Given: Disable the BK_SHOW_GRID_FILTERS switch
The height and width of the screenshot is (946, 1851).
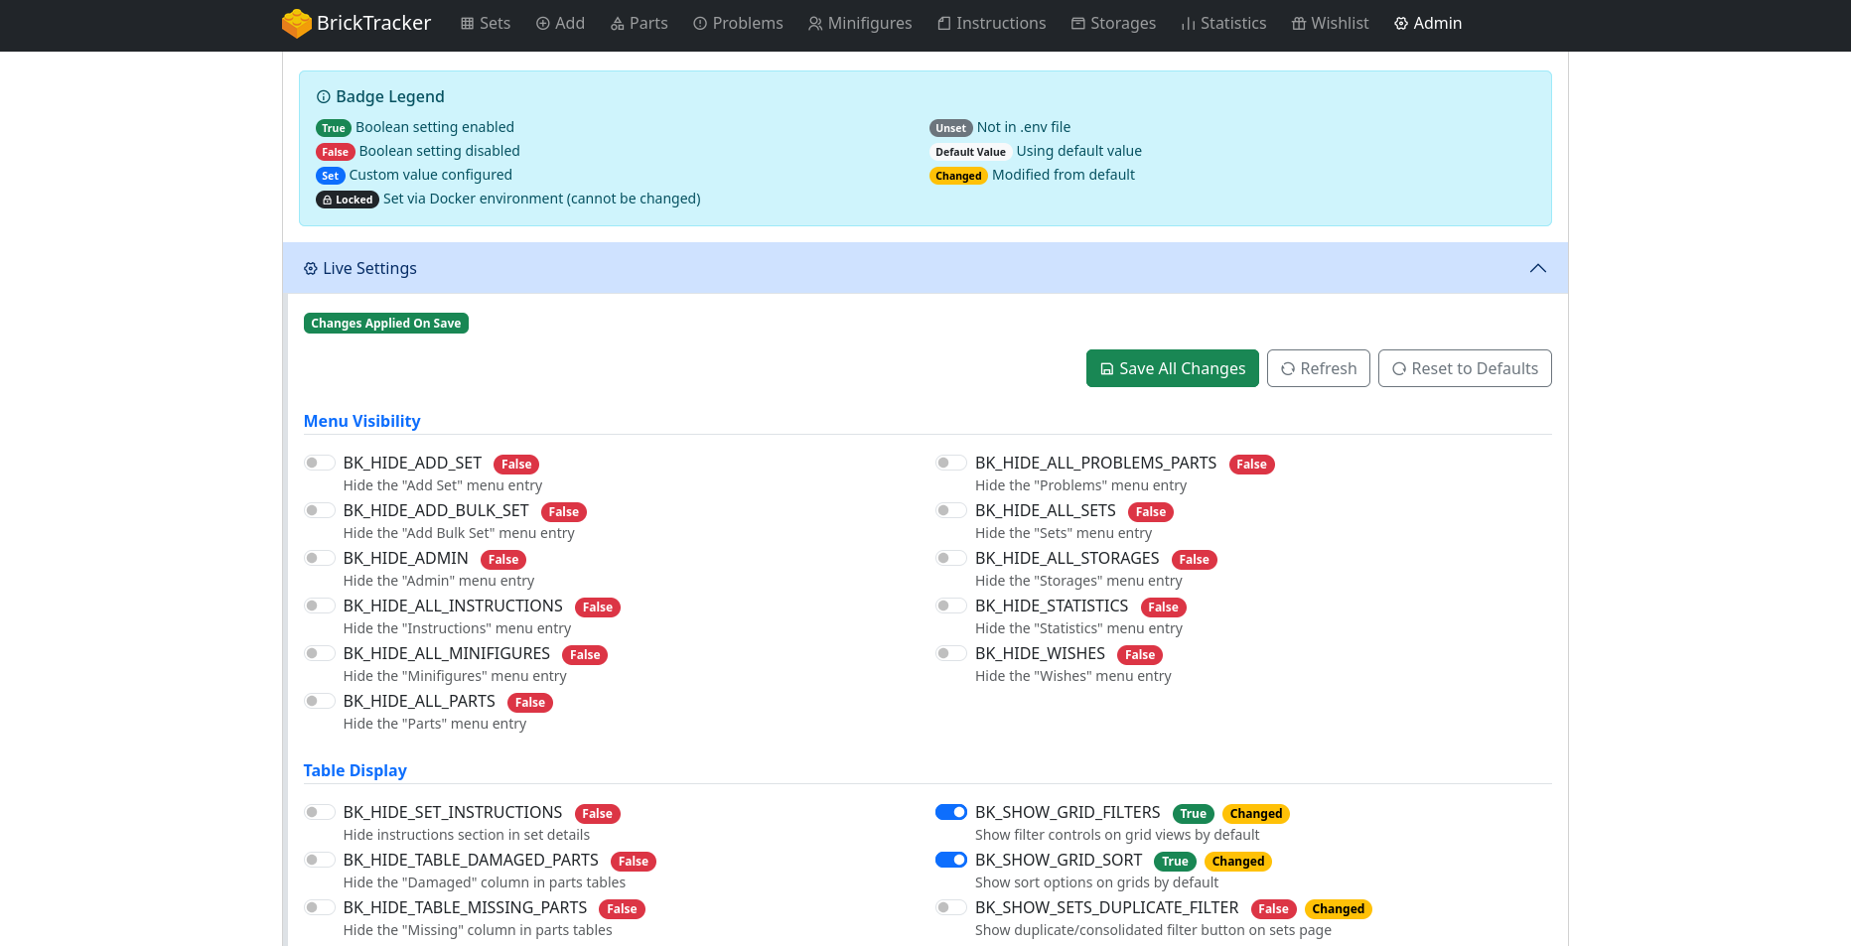Looking at the screenshot, I should point(951,812).
